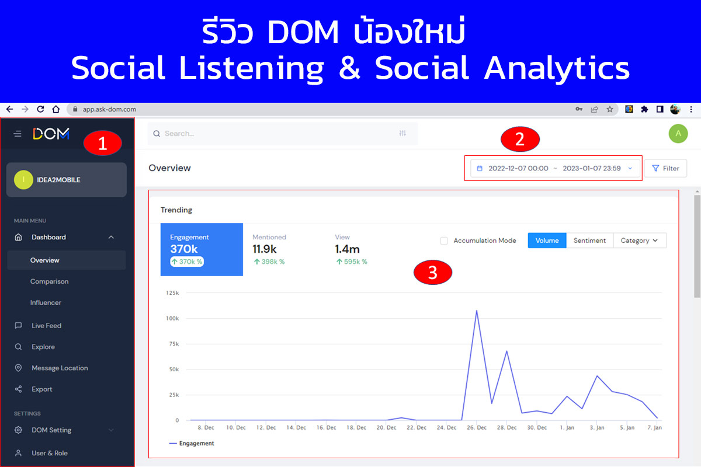
Task: Bookmark the page with the star icon
Action: pyautogui.click(x=609, y=109)
